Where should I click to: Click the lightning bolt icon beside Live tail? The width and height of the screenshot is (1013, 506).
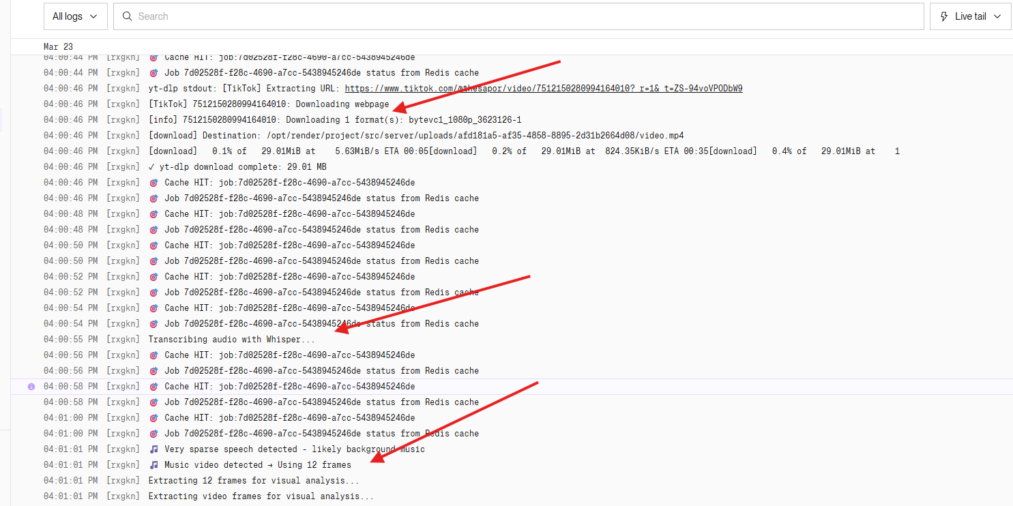point(943,16)
